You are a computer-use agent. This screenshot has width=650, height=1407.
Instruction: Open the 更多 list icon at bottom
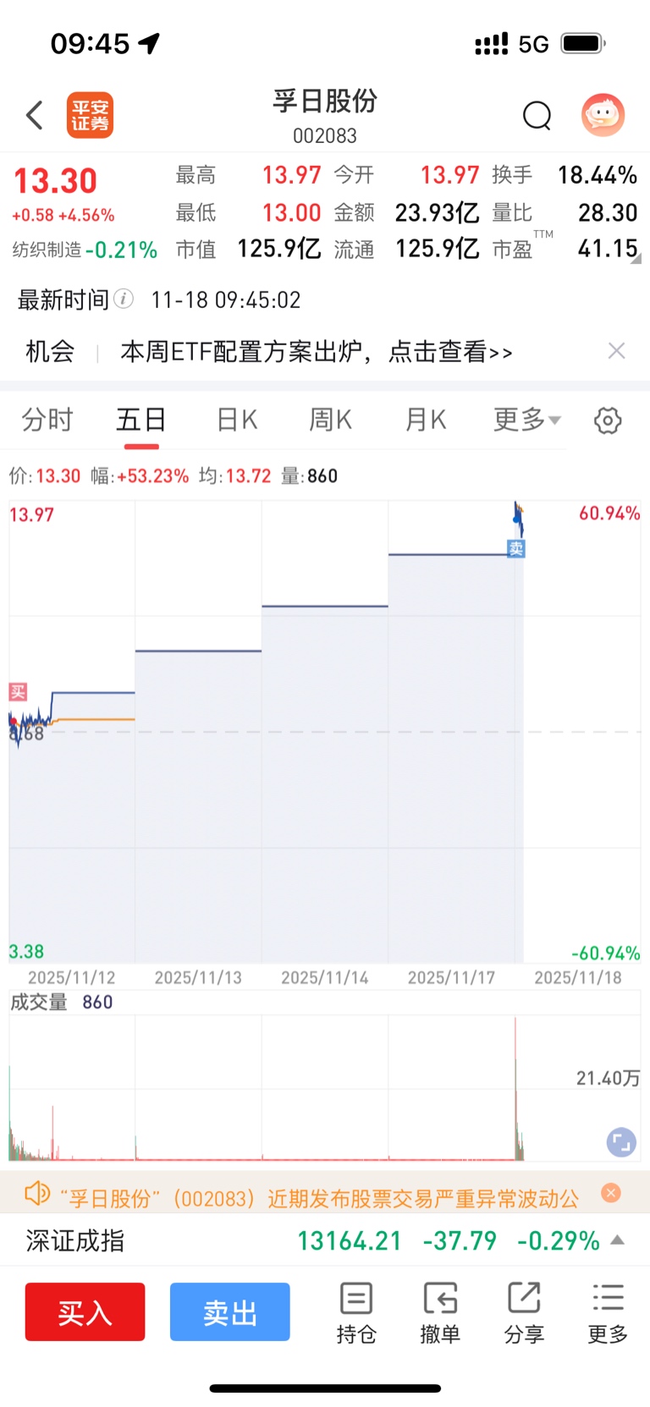click(608, 1312)
